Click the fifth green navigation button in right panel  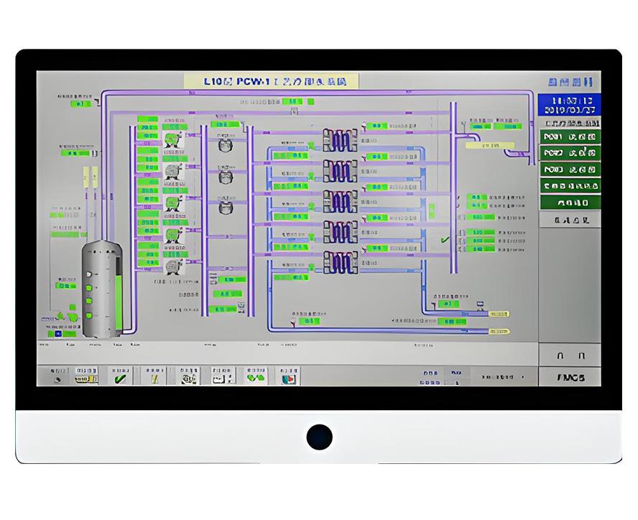point(570,203)
